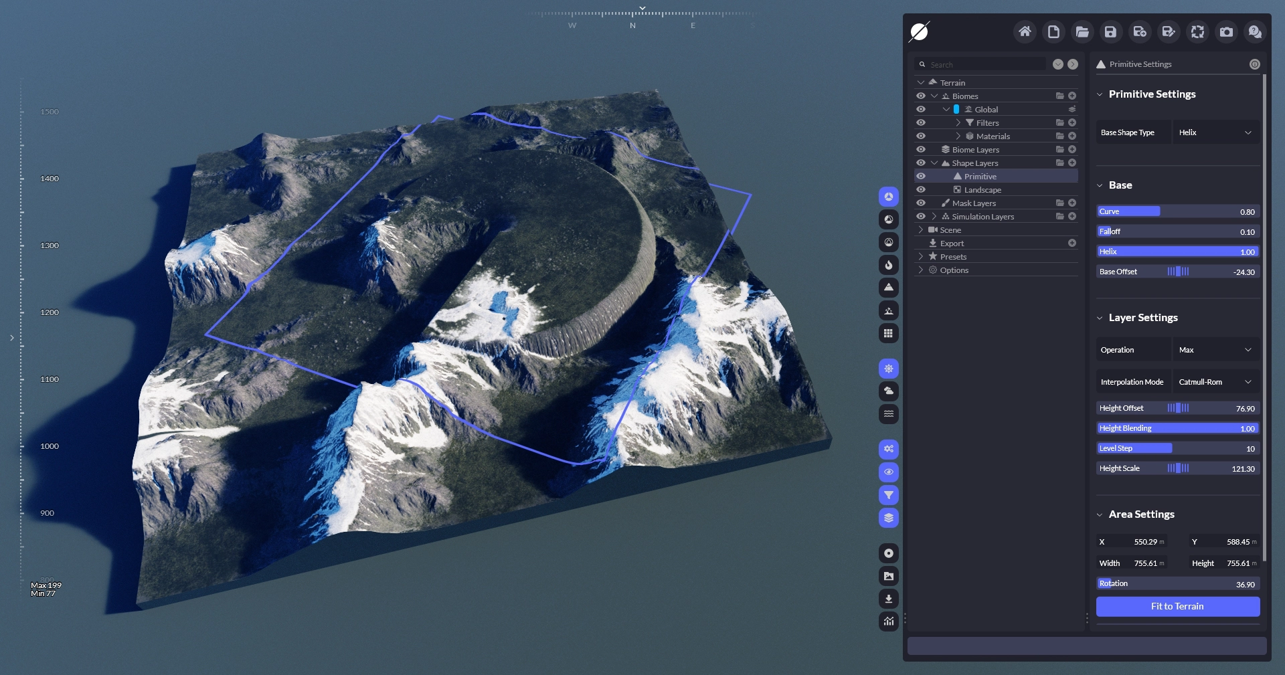
Task: Toggle the clouds icon in viewport sidebar
Action: pos(889,391)
